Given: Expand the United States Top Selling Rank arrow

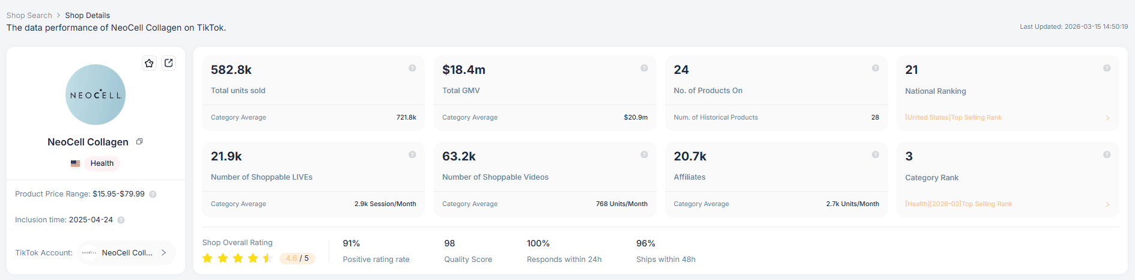Looking at the screenshot, I should (1107, 118).
